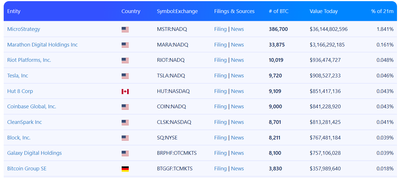
Task: Click the US flag for Galaxy Digital Holdings
Action: (x=125, y=153)
